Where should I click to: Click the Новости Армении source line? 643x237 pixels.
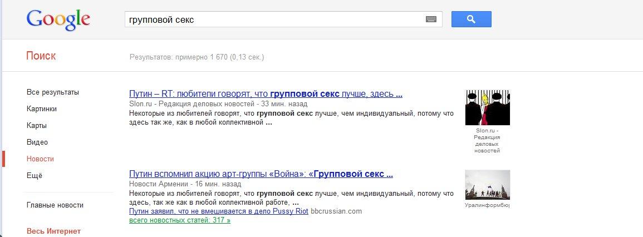[x=185, y=184]
